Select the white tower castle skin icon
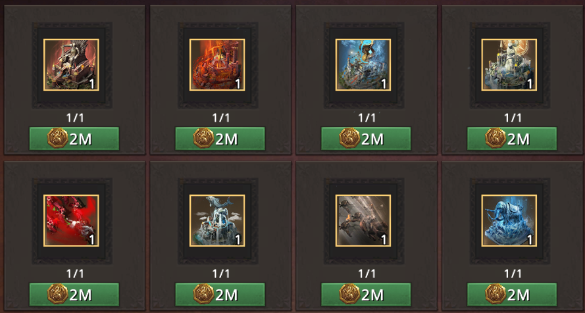Viewport: 585px width, 313px height. point(509,65)
